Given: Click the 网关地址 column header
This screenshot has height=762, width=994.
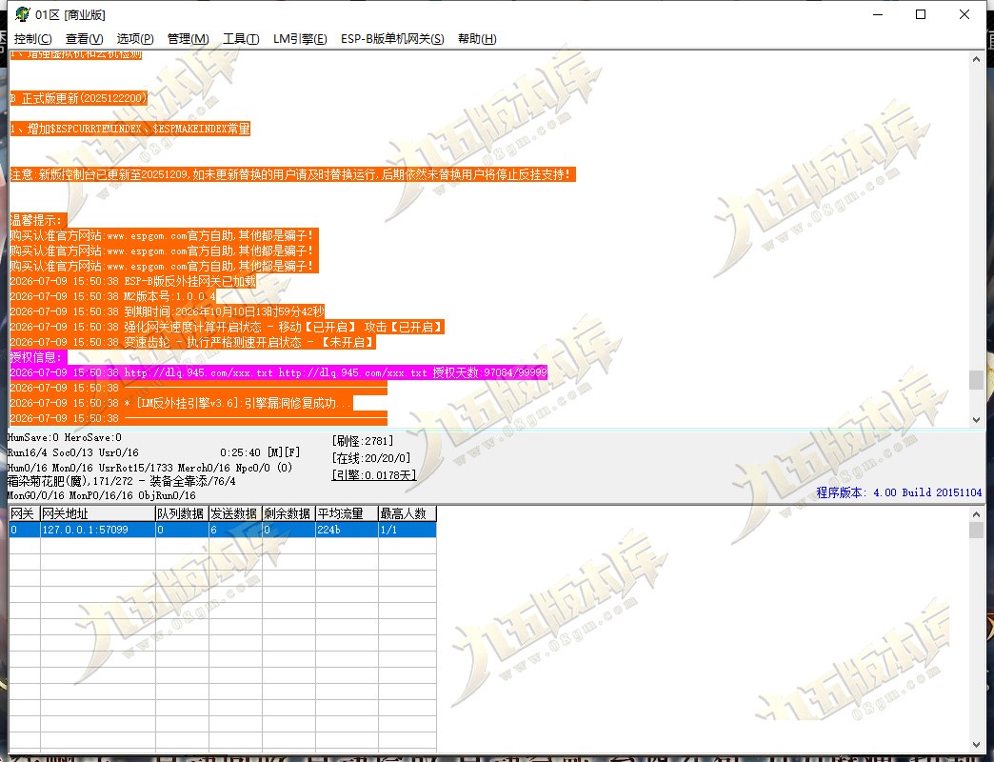Looking at the screenshot, I should pyautogui.click(x=98, y=513).
